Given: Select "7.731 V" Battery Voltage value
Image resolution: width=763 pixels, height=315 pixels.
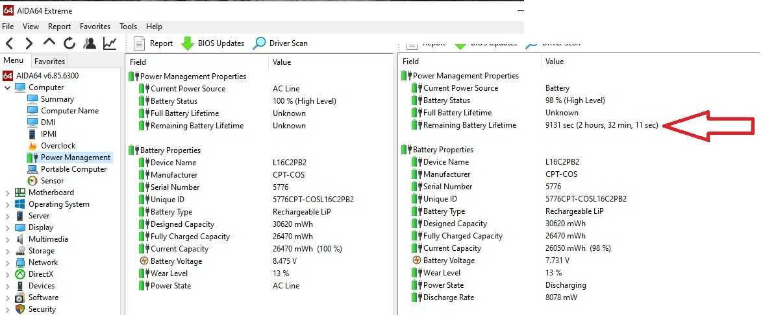Looking at the screenshot, I should coord(558,261).
